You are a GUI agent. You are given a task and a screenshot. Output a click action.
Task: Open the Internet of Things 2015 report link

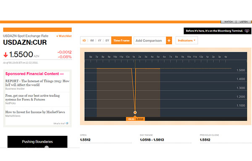pos(37,83)
